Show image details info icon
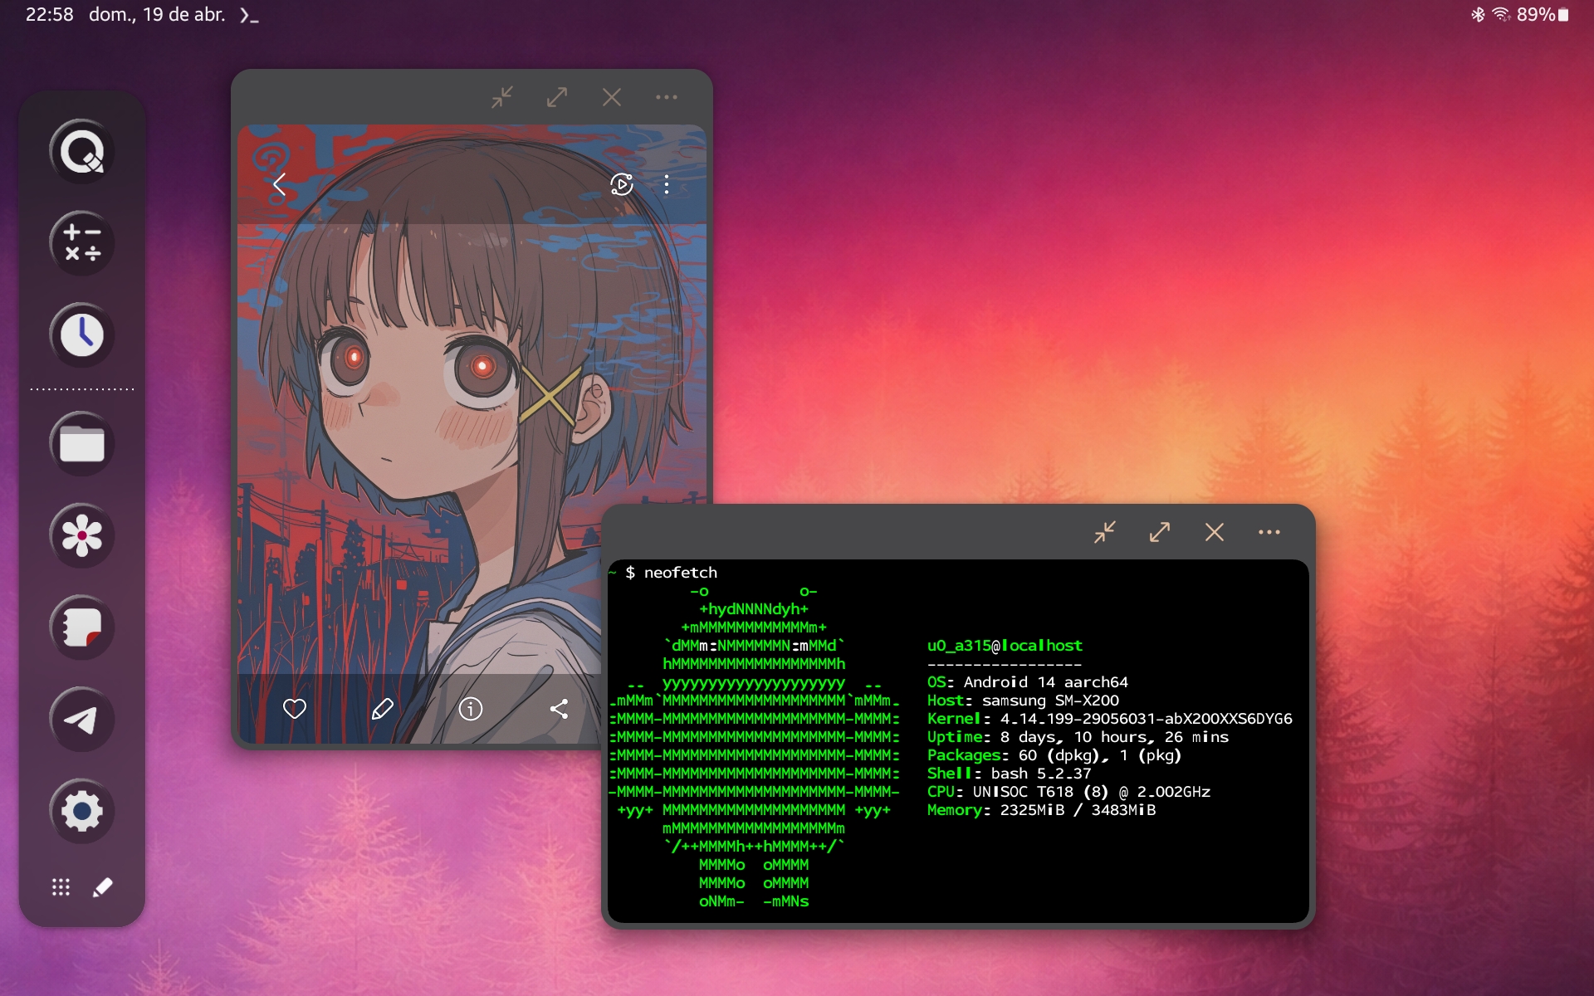Screen dimensions: 1594x996 click(x=471, y=709)
